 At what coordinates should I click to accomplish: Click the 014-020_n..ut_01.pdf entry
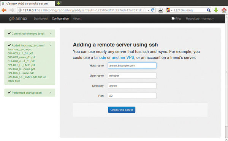21,61
